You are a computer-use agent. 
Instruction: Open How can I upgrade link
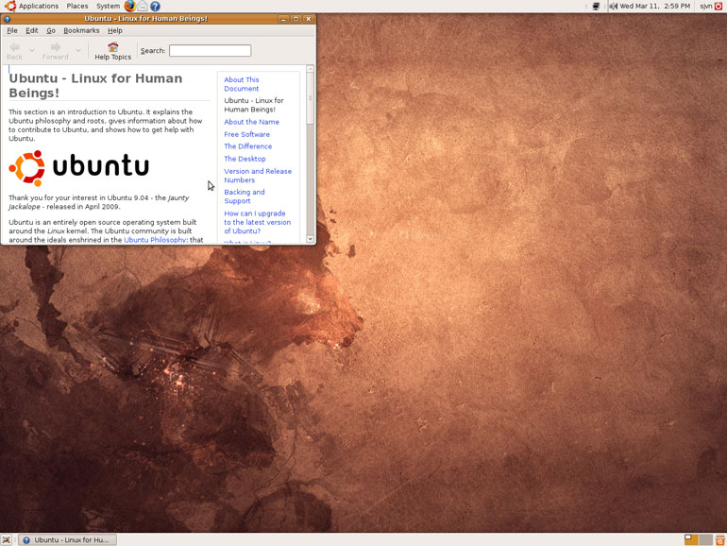pyautogui.click(x=258, y=222)
